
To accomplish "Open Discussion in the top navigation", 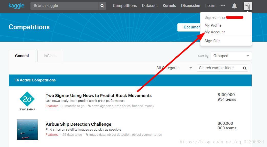I will coord(190,6).
